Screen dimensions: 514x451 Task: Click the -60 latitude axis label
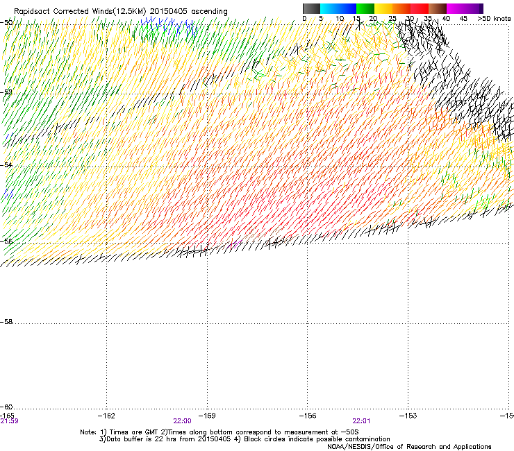click(6, 407)
